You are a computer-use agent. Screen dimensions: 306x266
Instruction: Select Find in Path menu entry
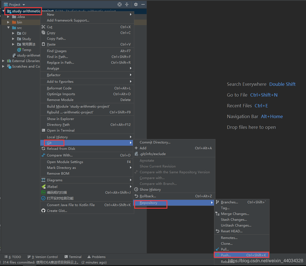tap(87, 57)
